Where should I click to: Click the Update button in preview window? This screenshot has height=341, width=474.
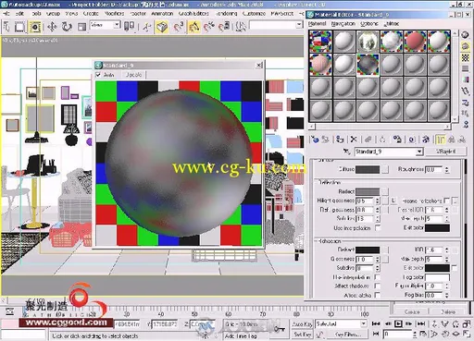point(133,75)
